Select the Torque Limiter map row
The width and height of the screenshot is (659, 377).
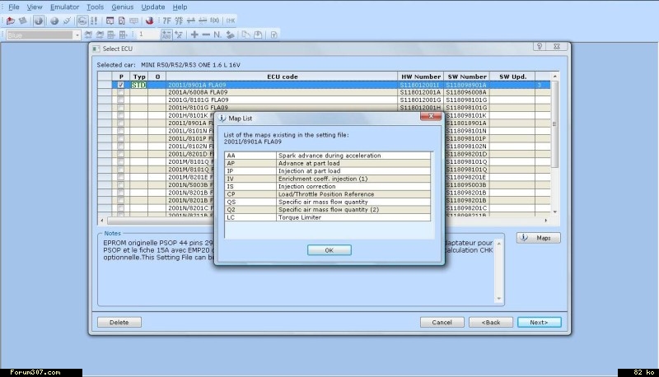click(328, 216)
